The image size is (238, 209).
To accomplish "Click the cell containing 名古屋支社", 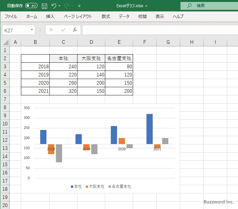I will click(119, 58).
